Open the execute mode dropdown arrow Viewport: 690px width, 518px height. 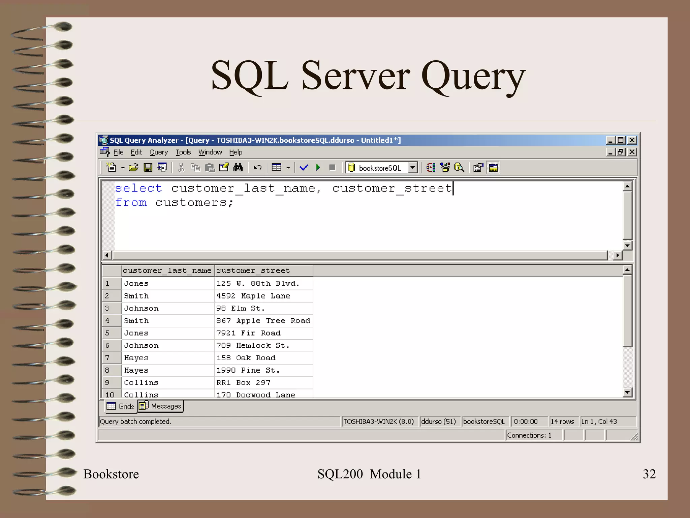(x=288, y=168)
